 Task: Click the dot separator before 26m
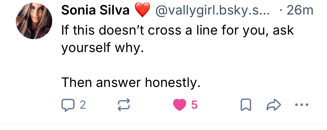pyautogui.click(x=280, y=11)
